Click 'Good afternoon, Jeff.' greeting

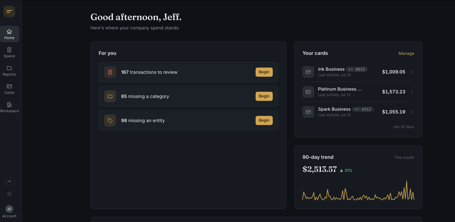click(136, 17)
